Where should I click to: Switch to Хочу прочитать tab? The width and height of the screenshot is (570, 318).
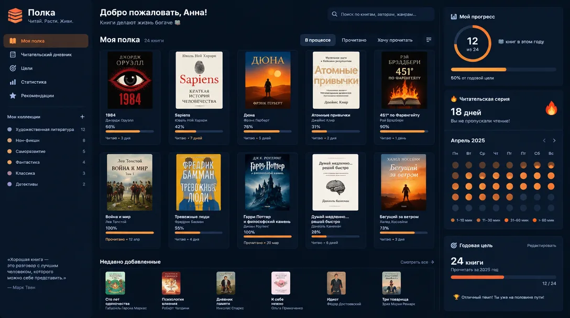click(x=395, y=40)
